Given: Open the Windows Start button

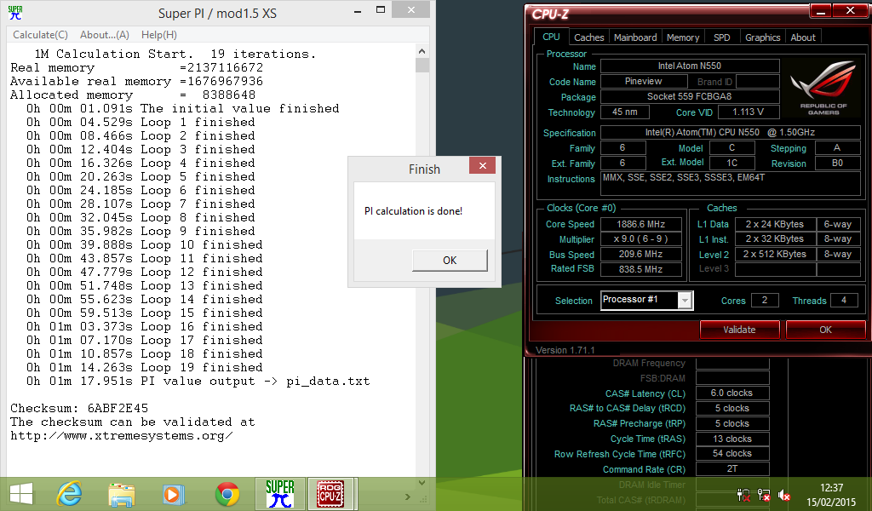Looking at the screenshot, I should (x=21, y=494).
